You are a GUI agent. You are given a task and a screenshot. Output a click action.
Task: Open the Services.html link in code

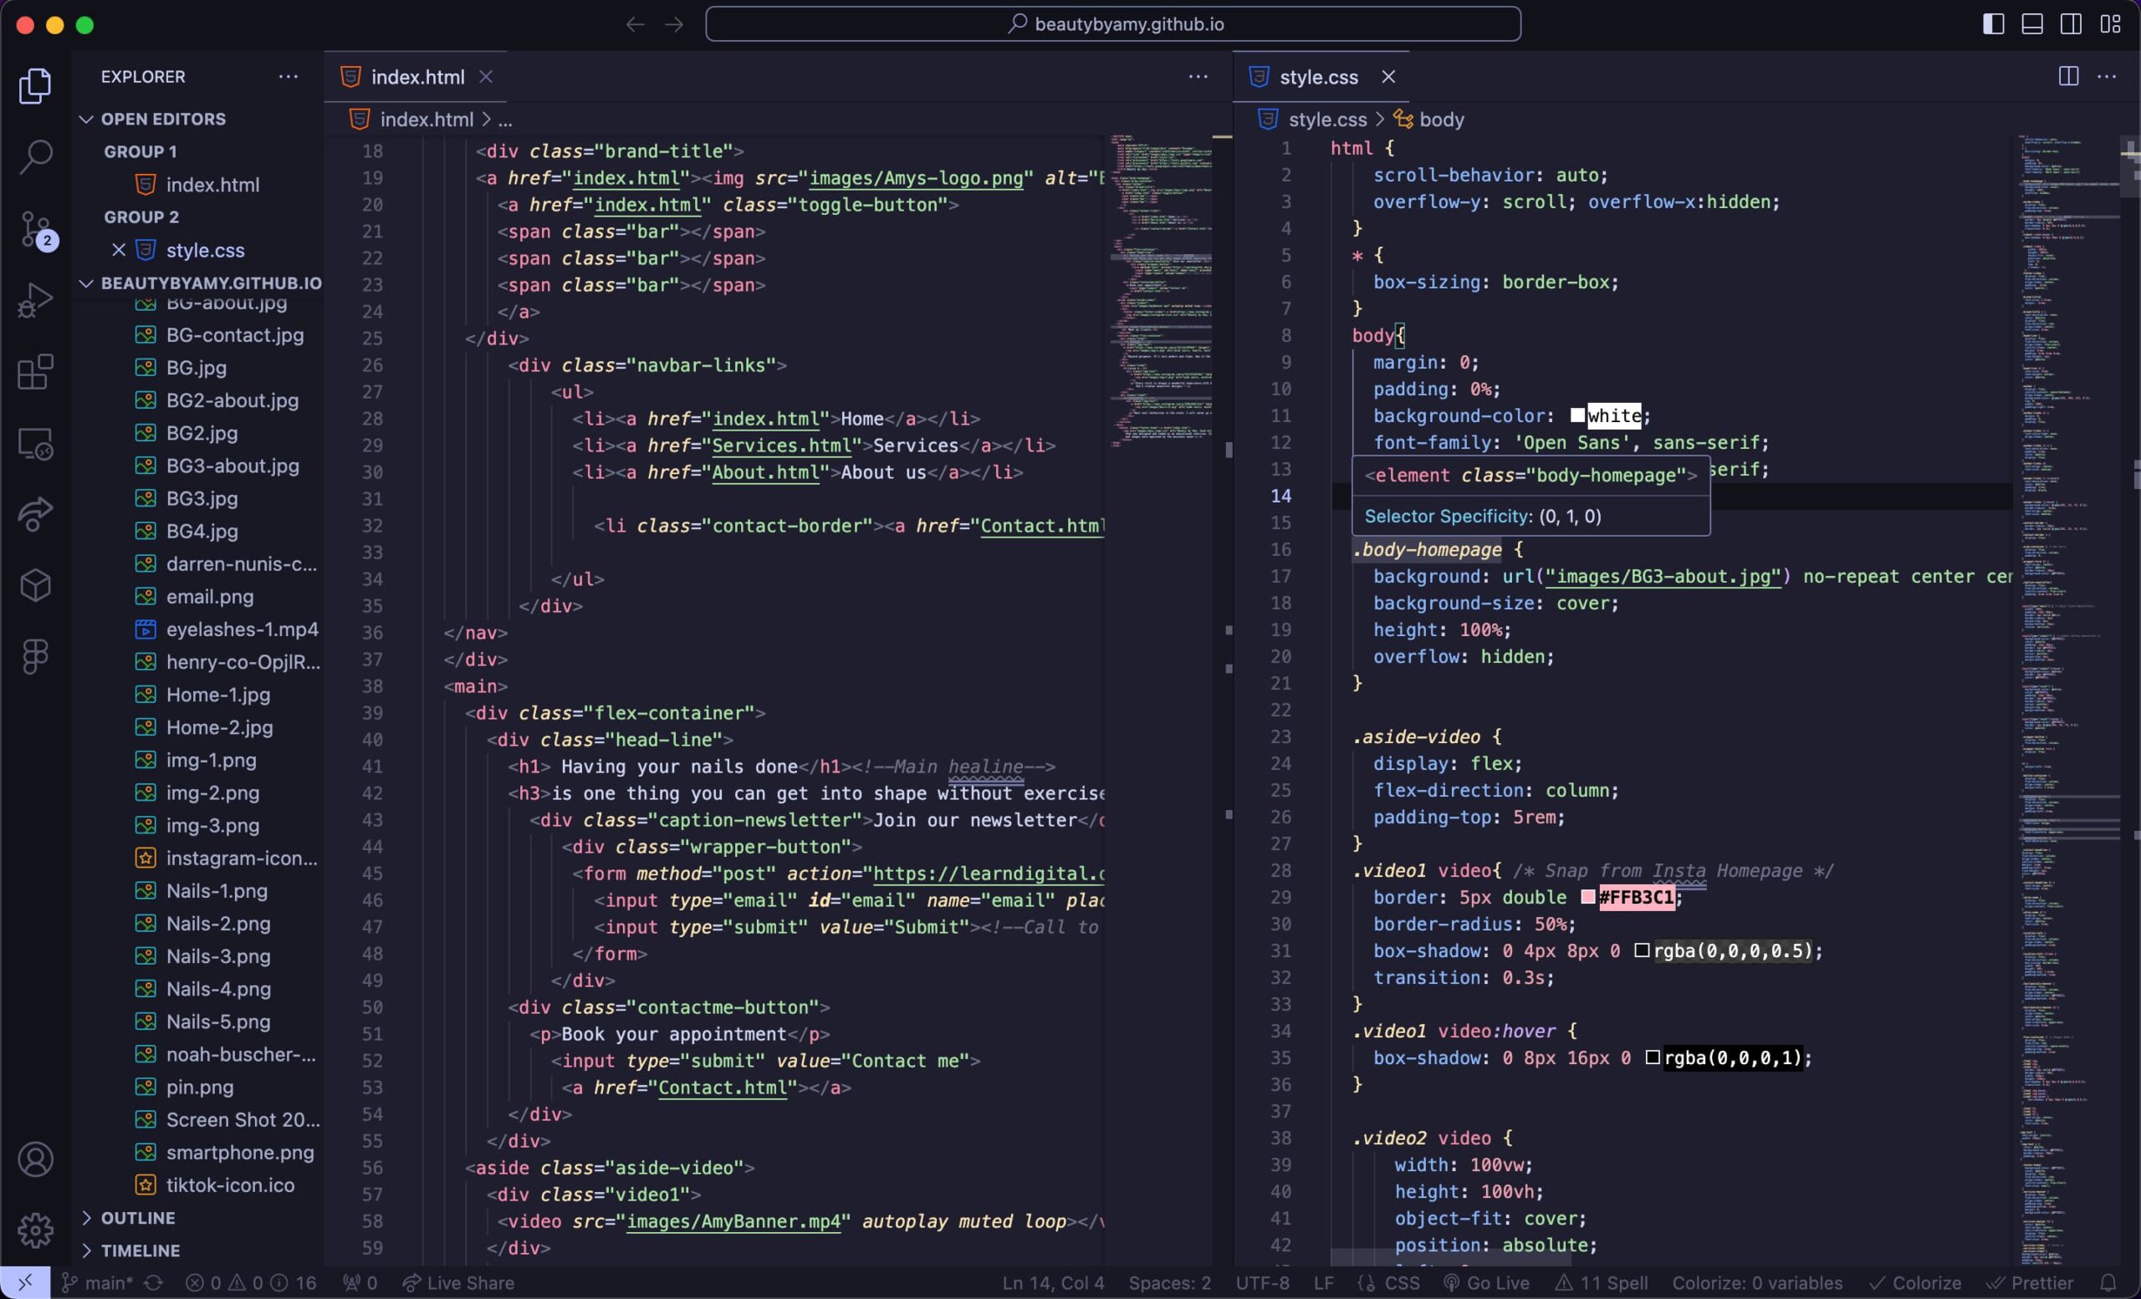tap(781, 446)
